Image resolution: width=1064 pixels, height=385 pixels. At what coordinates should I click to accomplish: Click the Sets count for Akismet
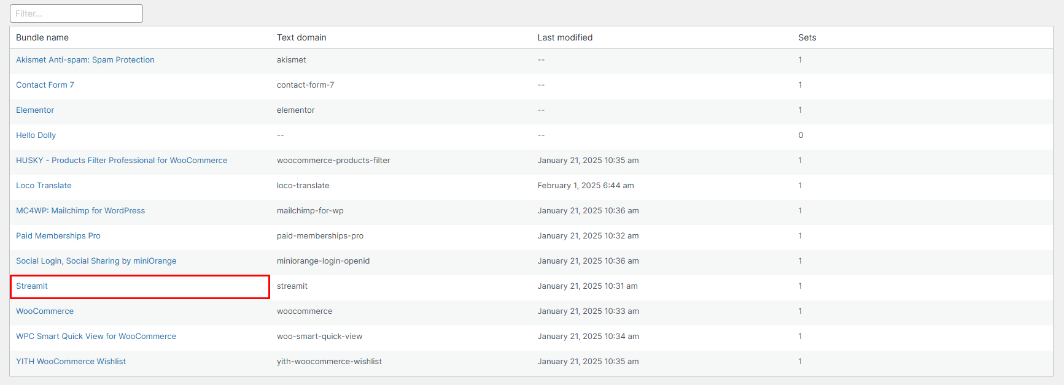(800, 59)
